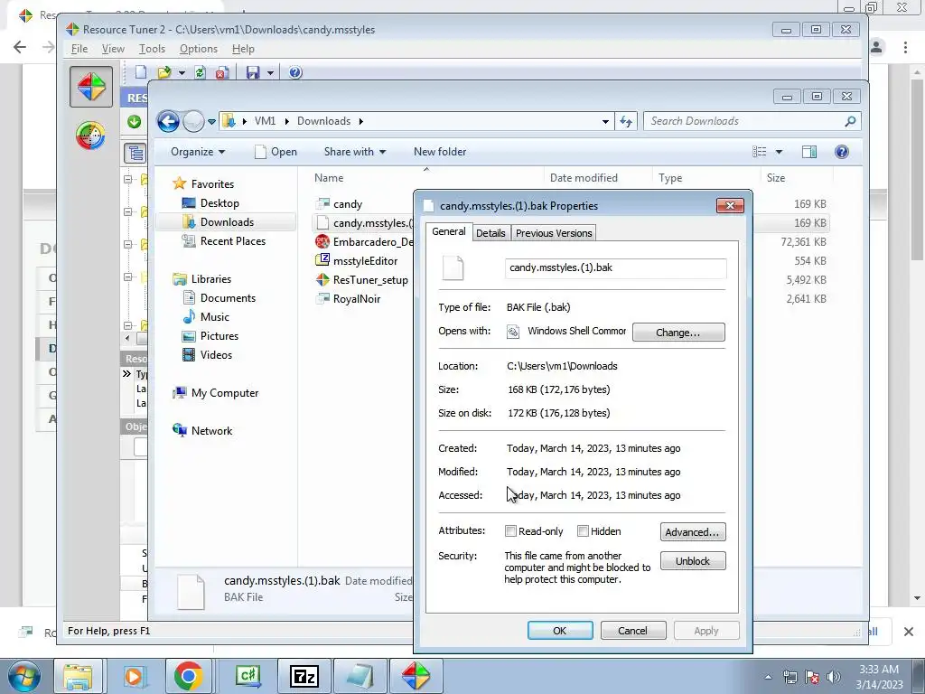
Task: Select the candy file in the list
Action: [348, 204]
